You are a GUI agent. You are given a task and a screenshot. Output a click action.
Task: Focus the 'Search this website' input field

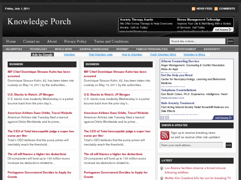[x=197, y=41]
